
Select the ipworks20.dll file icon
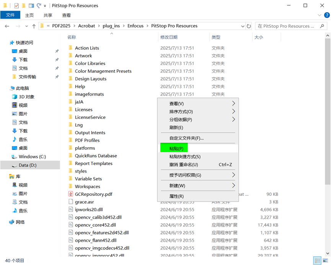point(71,210)
